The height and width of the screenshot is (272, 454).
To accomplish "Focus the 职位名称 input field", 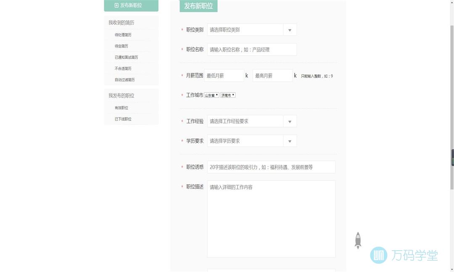I will 252,50.
